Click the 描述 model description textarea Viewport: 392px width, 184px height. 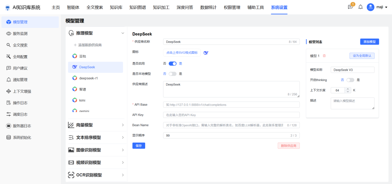[352, 103]
